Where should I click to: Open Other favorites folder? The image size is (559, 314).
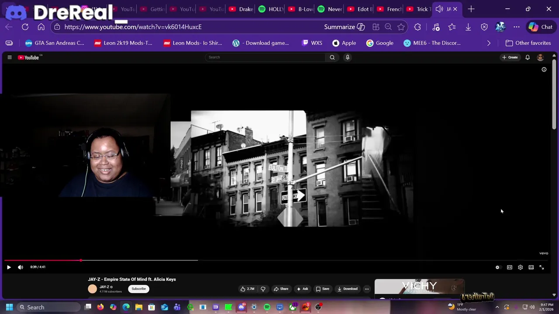(x=528, y=43)
